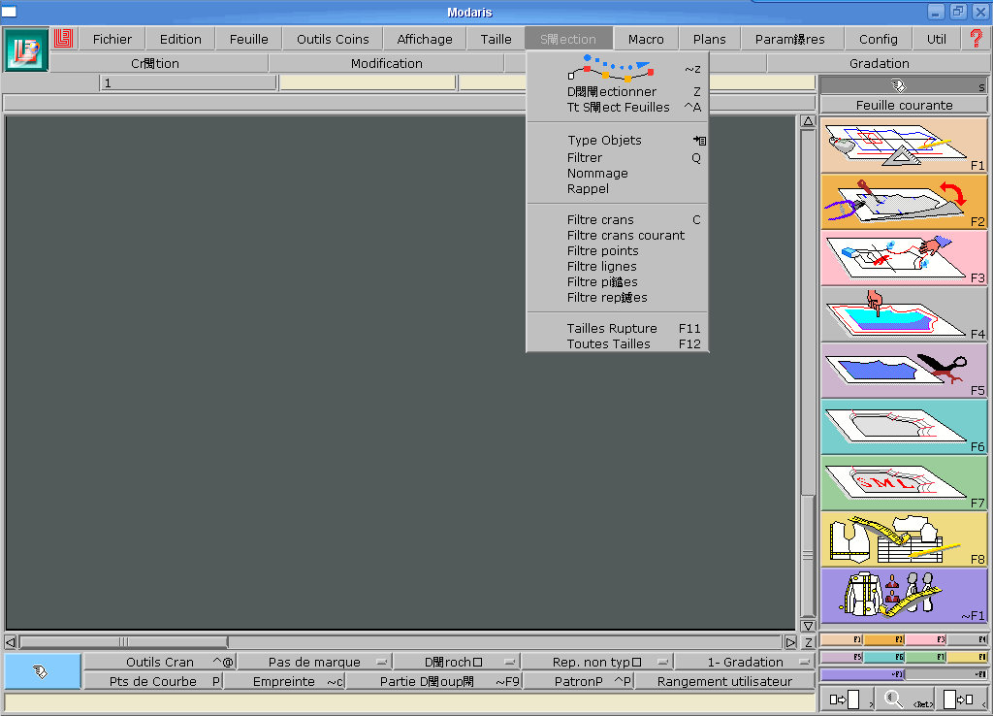Click the large-to-small sheet arrow icon
Image resolution: width=993 pixels, height=716 pixels.
click(x=961, y=700)
